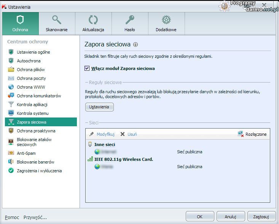Click the Anti-Spam envelope icon
Screen dimensions: 279x224
11,153
